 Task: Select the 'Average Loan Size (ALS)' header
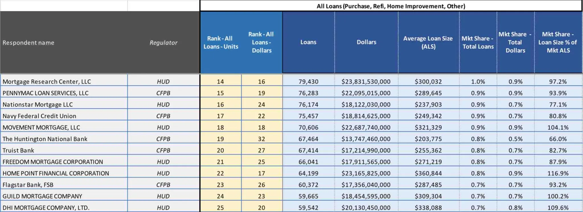click(x=428, y=43)
